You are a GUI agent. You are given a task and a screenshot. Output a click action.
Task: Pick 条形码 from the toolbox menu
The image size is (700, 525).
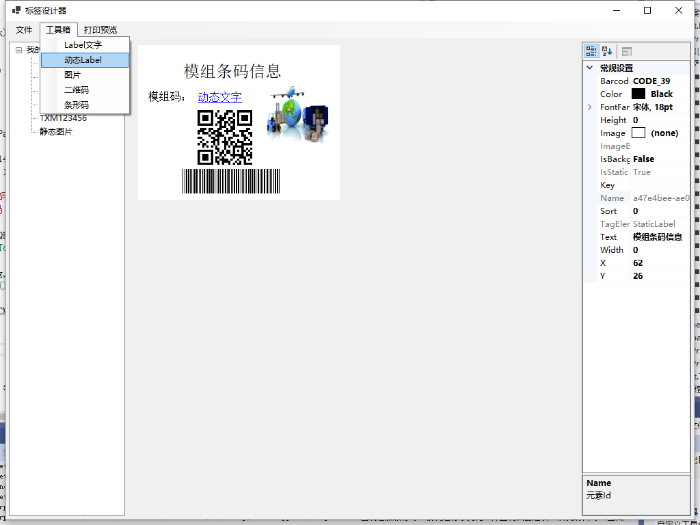(x=85, y=105)
